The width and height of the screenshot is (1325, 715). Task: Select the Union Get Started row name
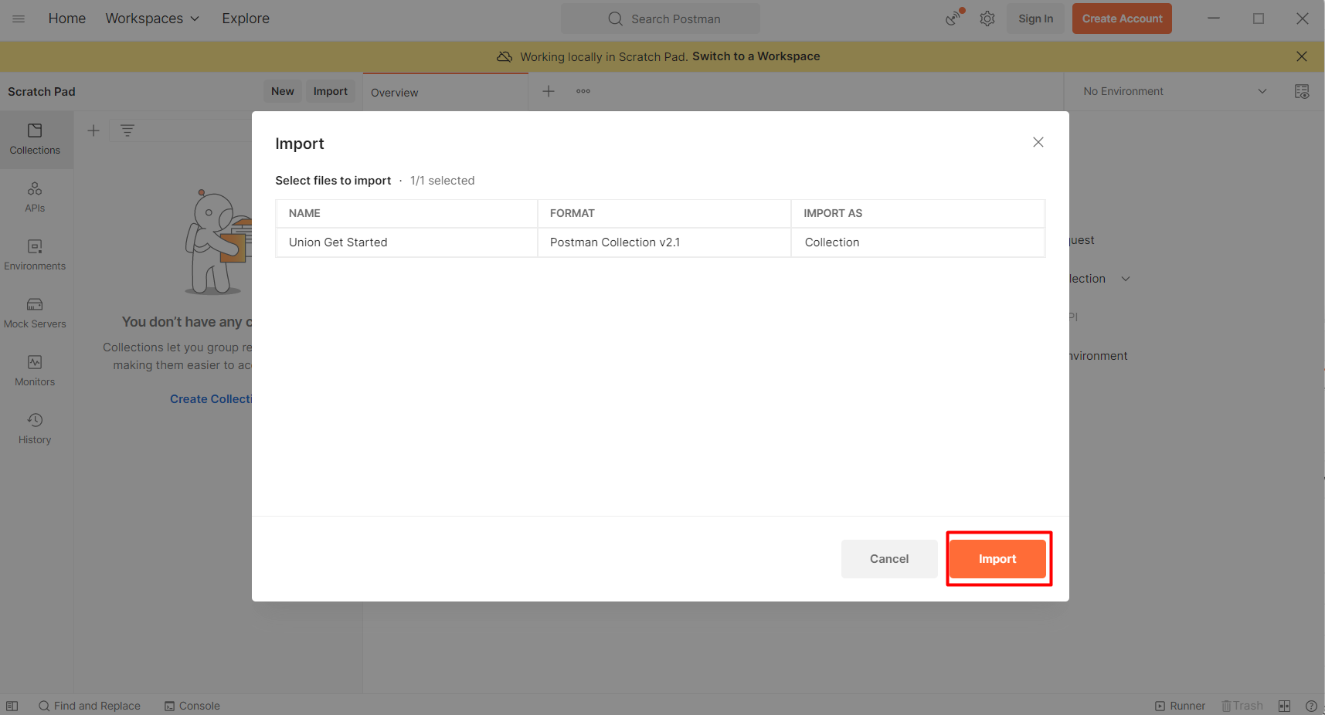(338, 242)
